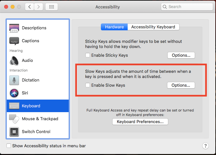Open Slow Keys Options button
Image resolution: width=216 pixels, height=155 pixels.
click(181, 85)
